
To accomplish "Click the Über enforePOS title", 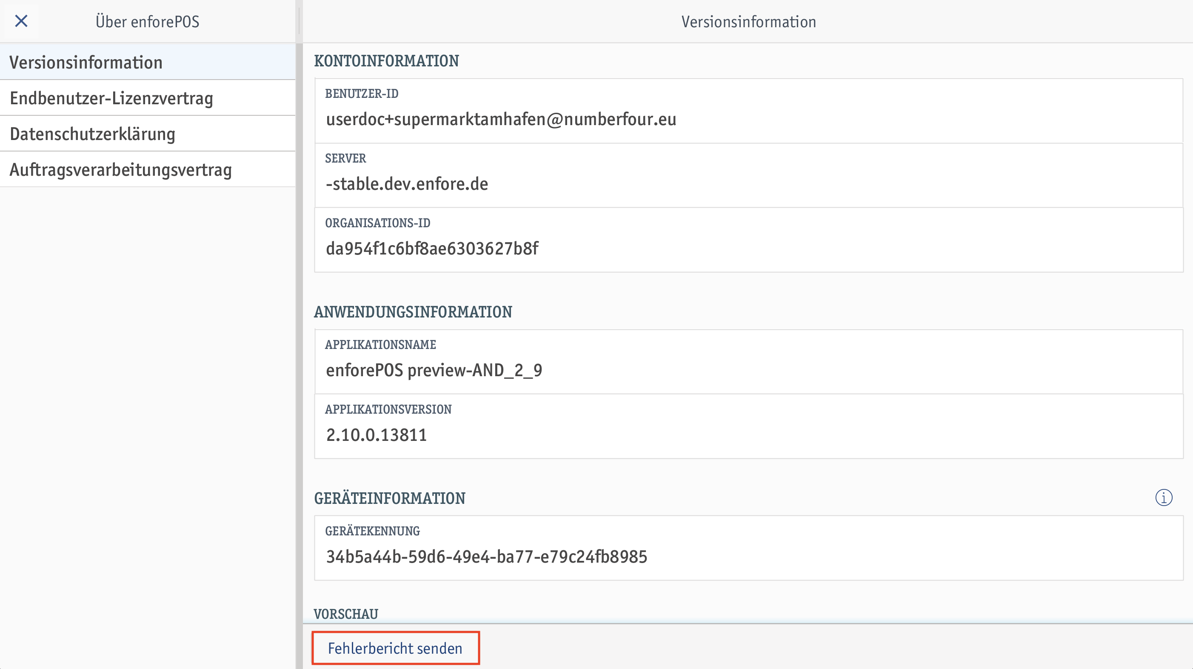I will [x=147, y=21].
